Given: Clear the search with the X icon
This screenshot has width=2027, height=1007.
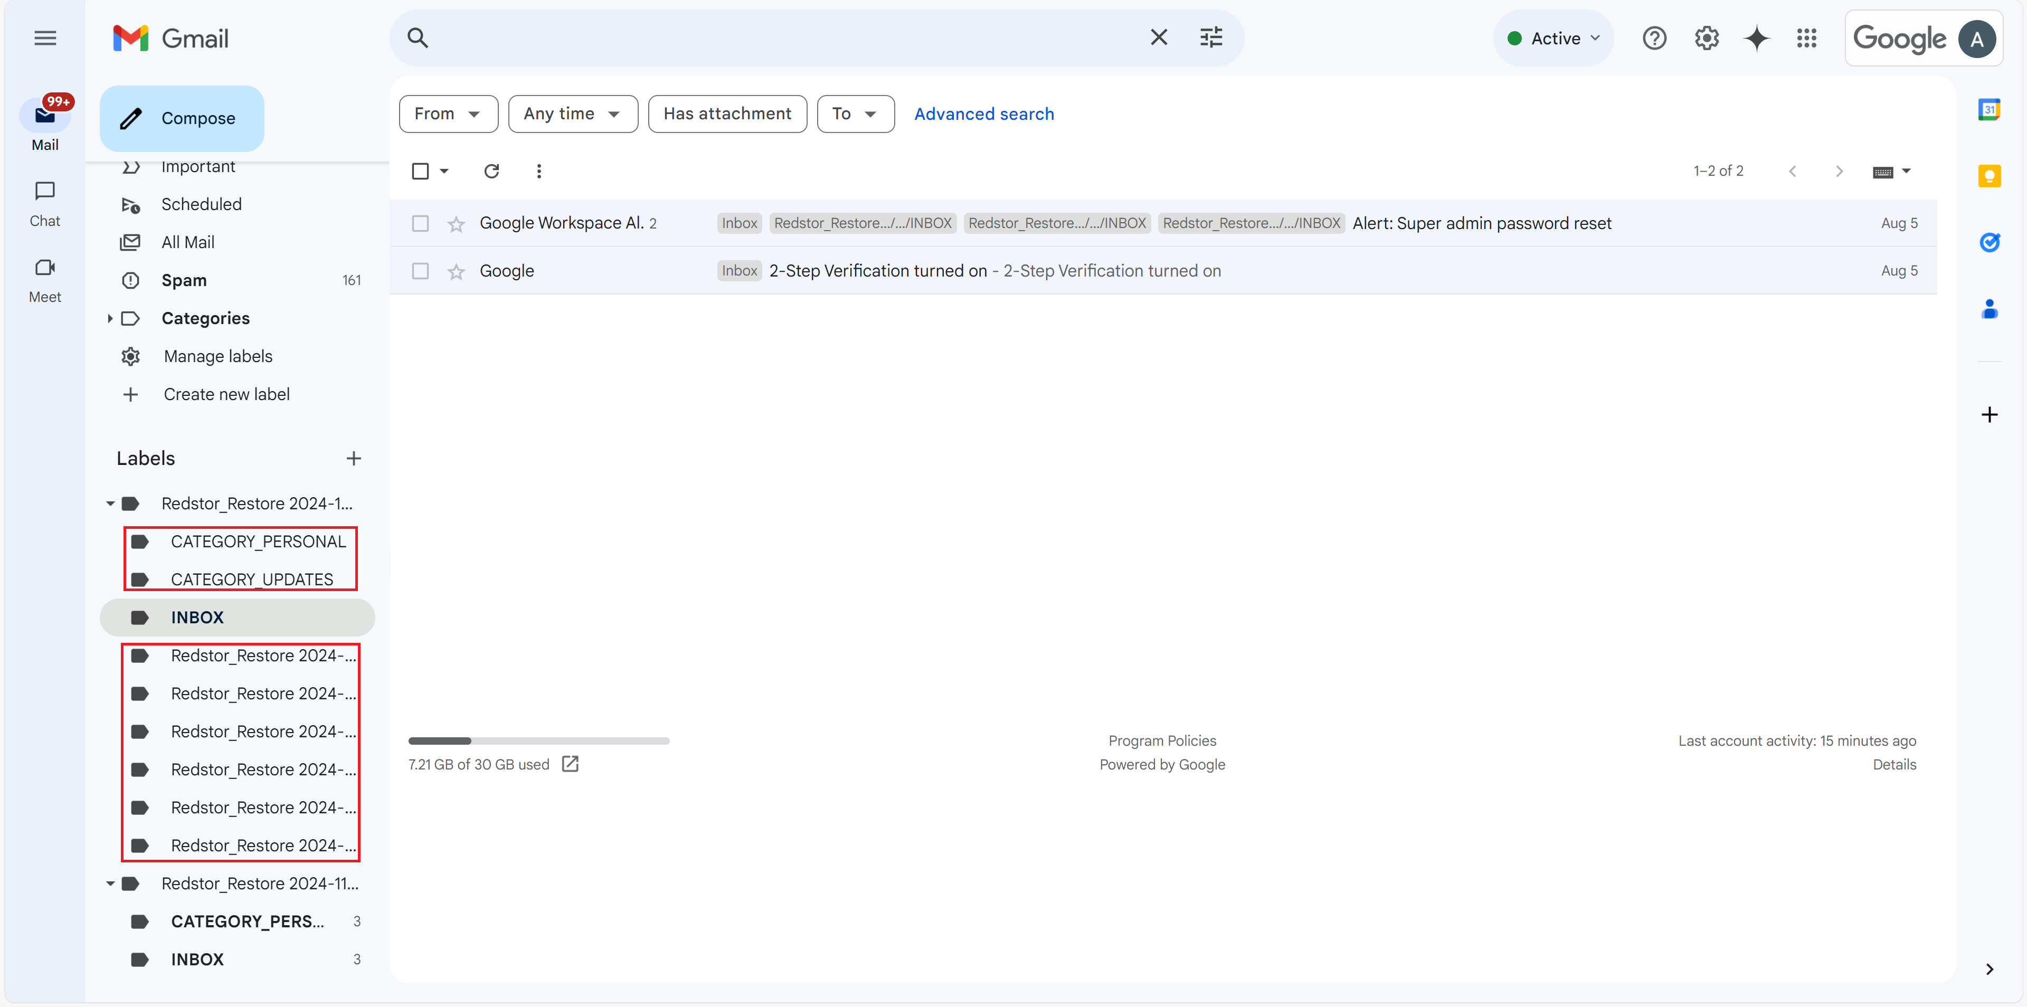Looking at the screenshot, I should [x=1158, y=38].
